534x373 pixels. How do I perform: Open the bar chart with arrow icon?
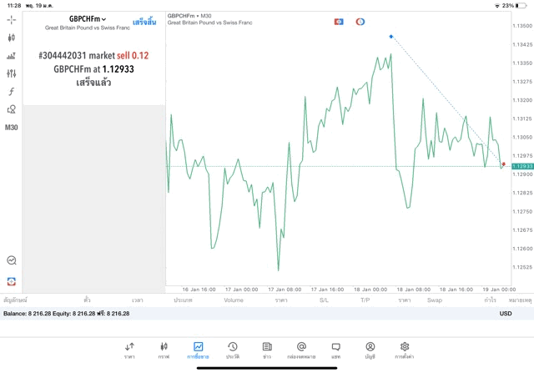coord(11,56)
